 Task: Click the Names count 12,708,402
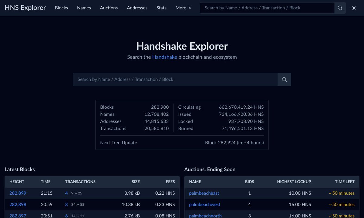point(157,114)
